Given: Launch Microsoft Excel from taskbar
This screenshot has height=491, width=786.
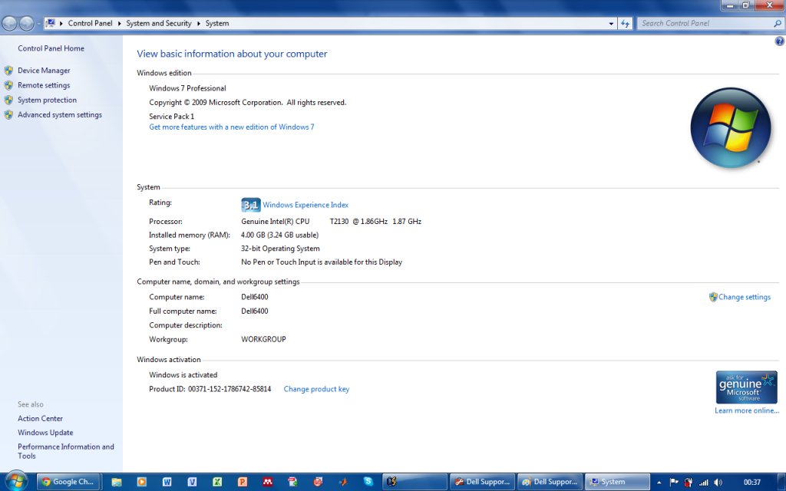Looking at the screenshot, I should (217, 482).
